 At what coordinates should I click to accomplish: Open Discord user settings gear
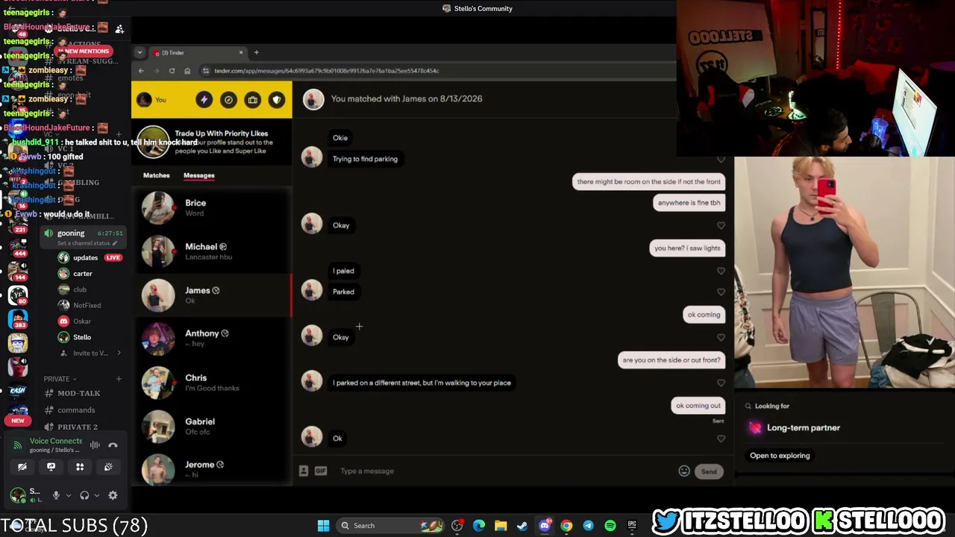(x=113, y=495)
